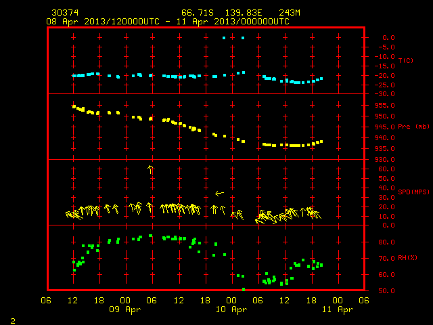Click the highest green RH point near 06 UTC
The height and width of the screenshot is (325, 433).
150,236
